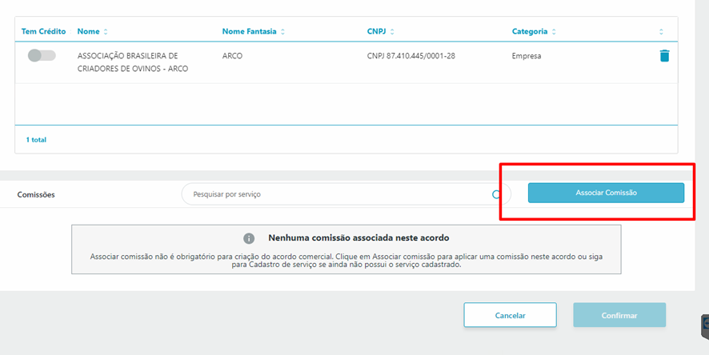Click Nenhuma comissão associada neste acordo heading
The height and width of the screenshot is (355, 709).
click(x=359, y=237)
